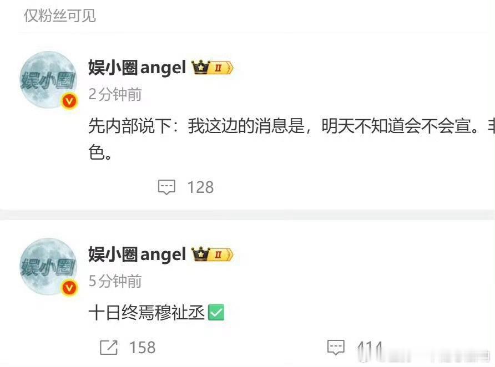
Task: Tap the repost icon beside 158
Action: click(109, 348)
